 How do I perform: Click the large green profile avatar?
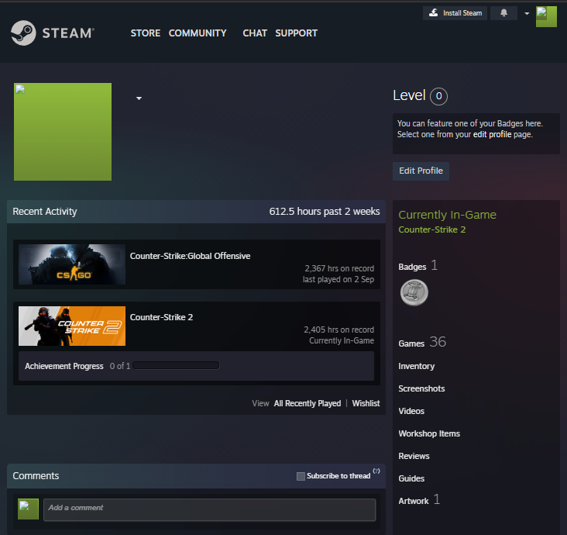click(63, 132)
